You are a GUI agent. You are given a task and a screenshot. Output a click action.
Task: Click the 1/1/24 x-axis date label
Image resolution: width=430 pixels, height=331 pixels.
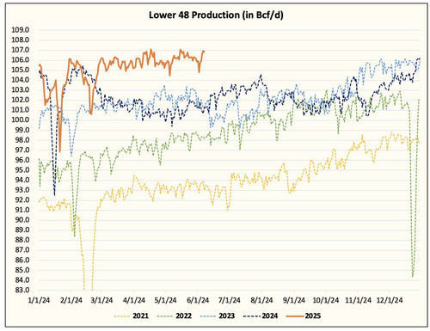39,300
